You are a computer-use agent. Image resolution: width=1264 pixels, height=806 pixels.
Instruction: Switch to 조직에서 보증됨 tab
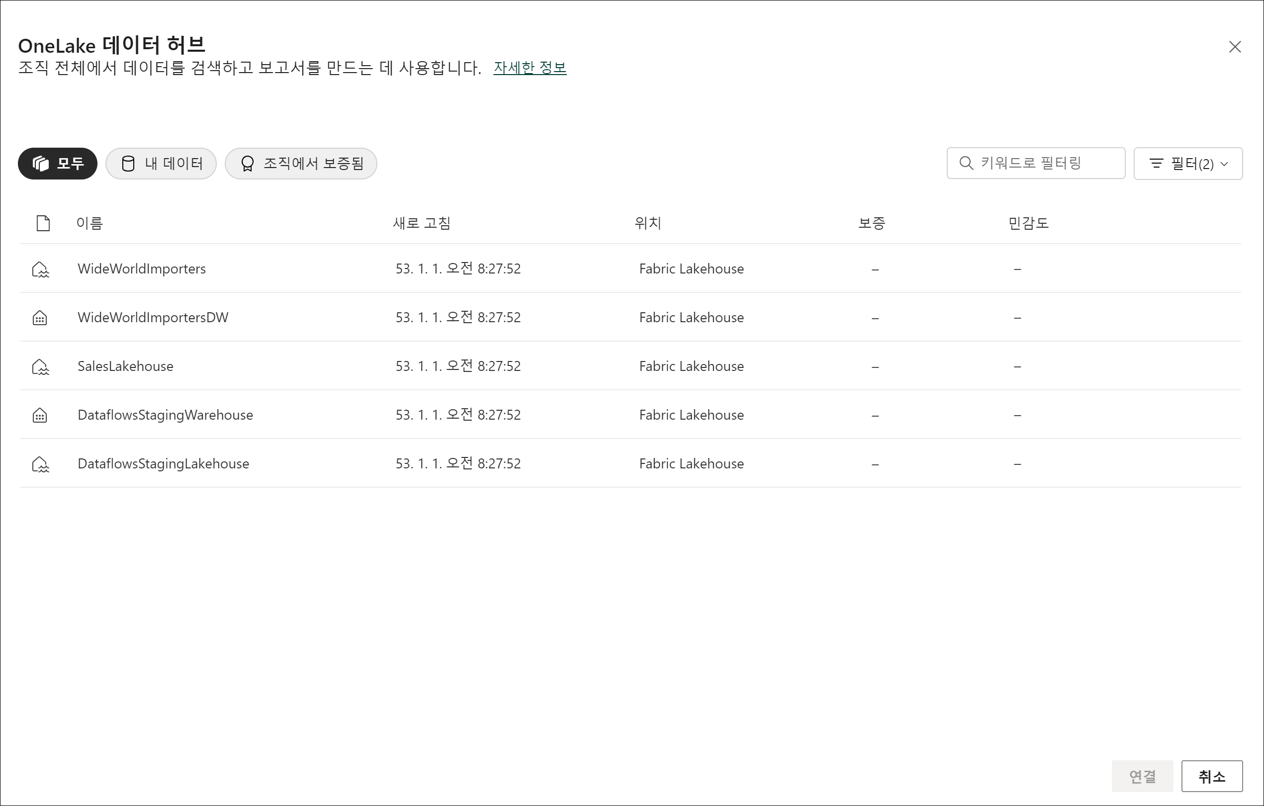pyautogui.click(x=301, y=164)
